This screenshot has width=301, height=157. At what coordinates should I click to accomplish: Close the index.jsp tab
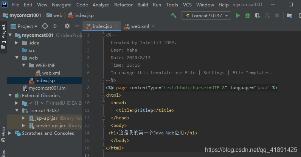(116, 26)
